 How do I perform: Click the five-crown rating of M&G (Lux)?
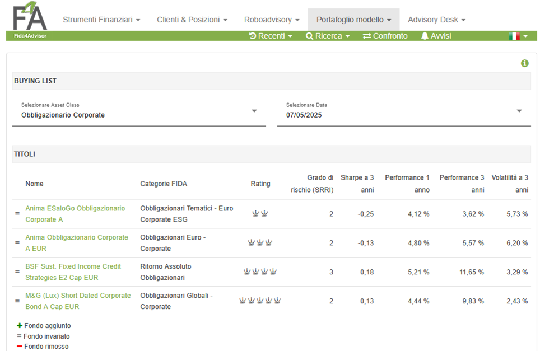(260, 301)
